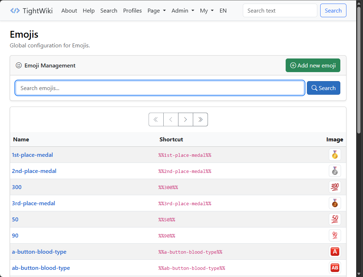Open the ab-button-blood-type emoji link
Image resolution: width=363 pixels, height=277 pixels.
pyautogui.click(x=41, y=268)
